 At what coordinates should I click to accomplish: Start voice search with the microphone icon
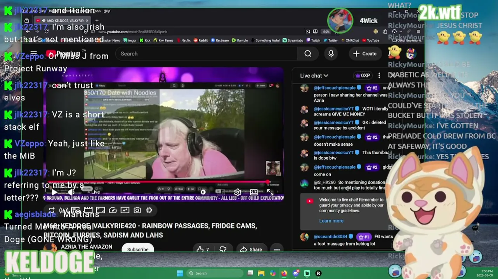tap(331, 54)
